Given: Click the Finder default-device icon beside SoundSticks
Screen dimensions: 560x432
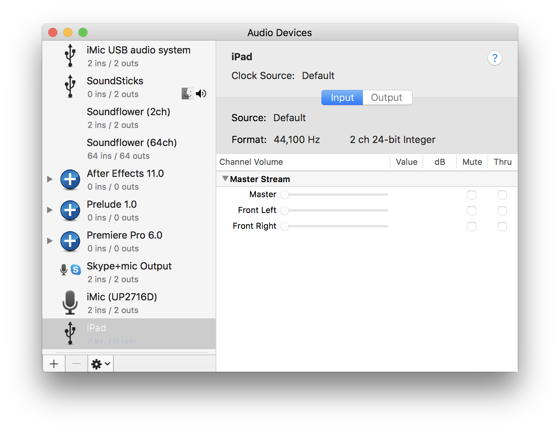Looking at the screenshot, I should coord(187,93).
